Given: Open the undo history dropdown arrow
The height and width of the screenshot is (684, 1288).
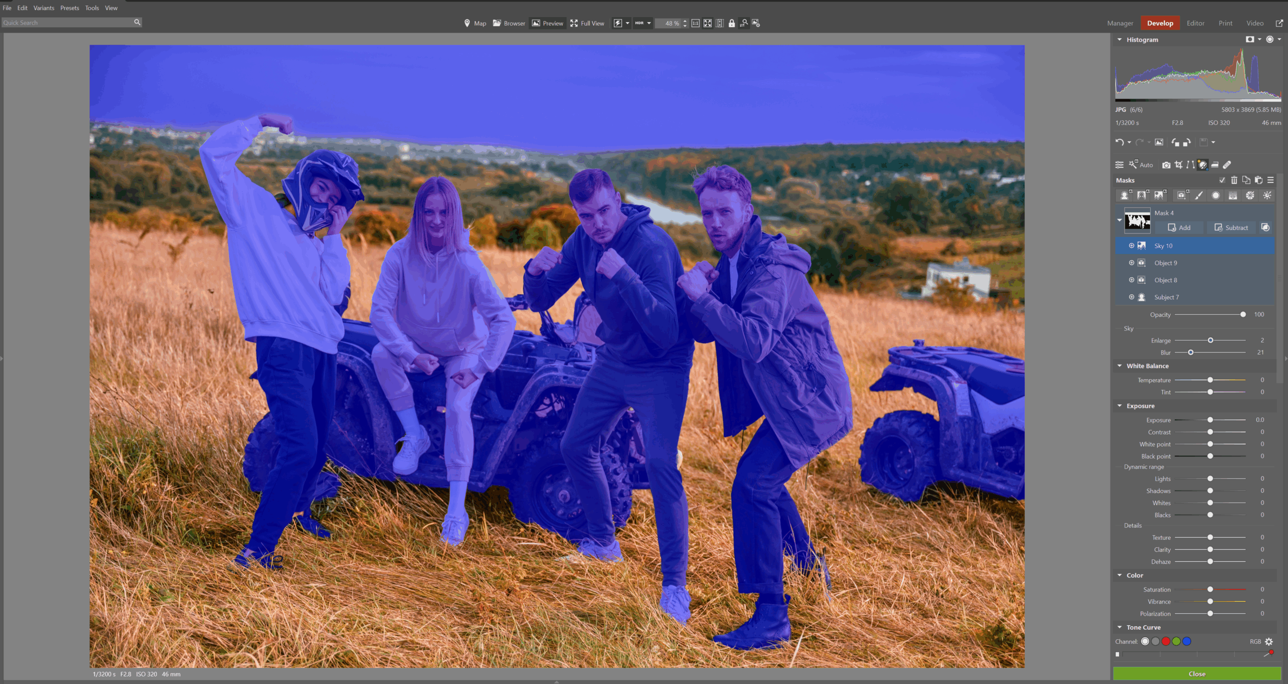Looking at the screenshot, I should 1129,142.
